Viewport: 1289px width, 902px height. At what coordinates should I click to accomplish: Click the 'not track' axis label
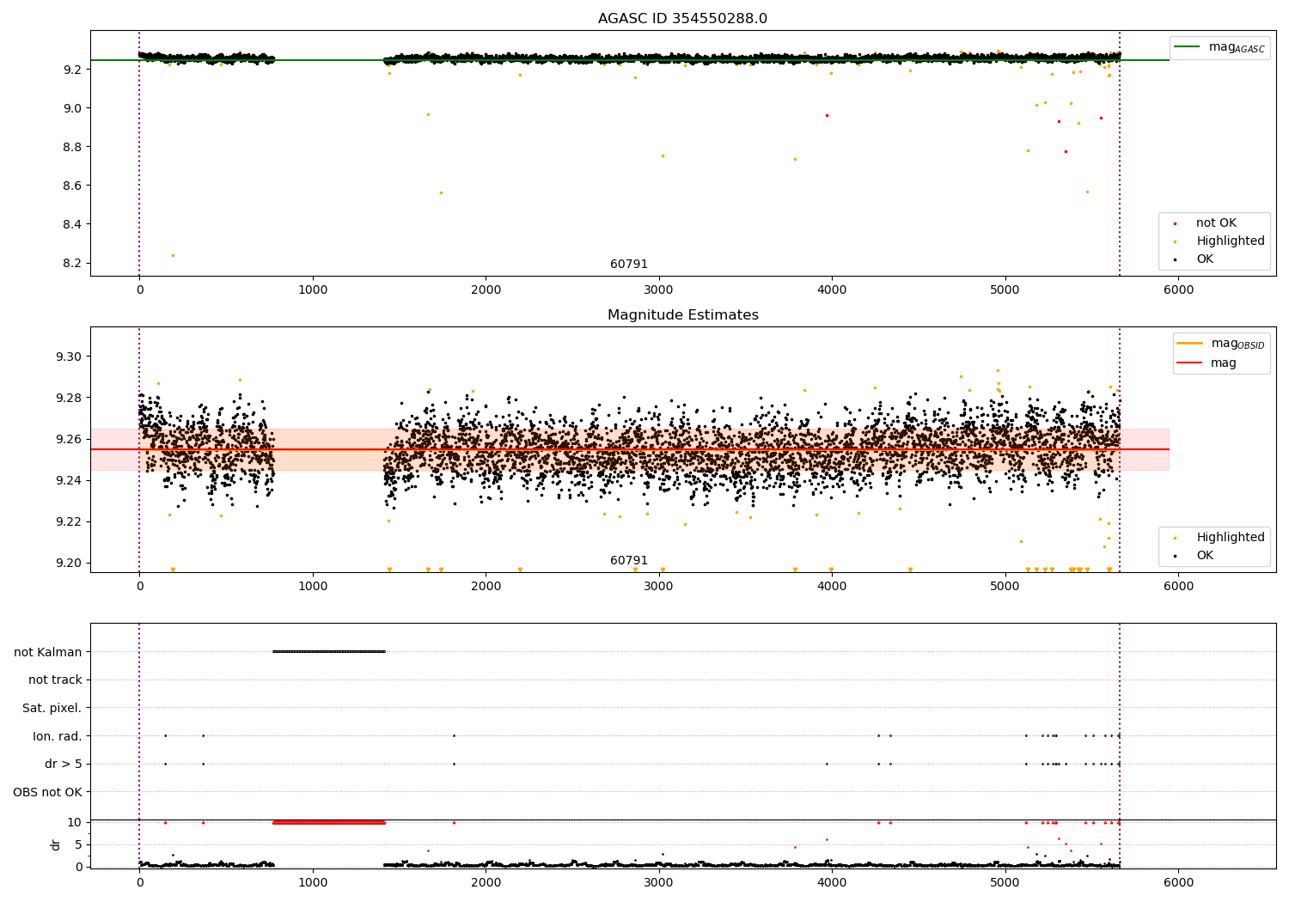pos(55,680)
